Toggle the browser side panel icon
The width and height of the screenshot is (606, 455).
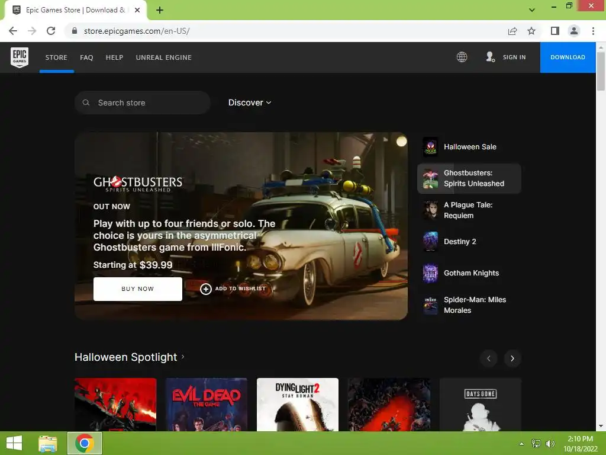(555, 31)
